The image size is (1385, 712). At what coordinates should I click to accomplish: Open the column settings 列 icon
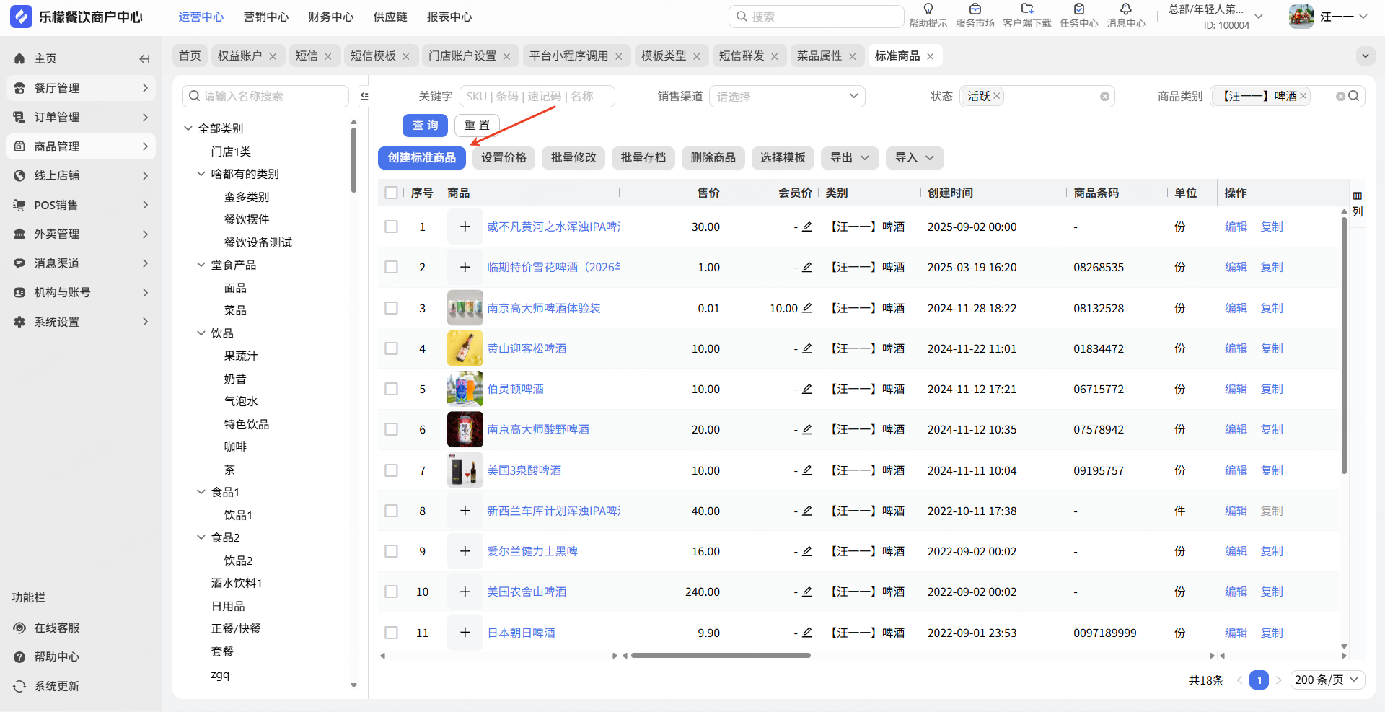point(1358,203)
